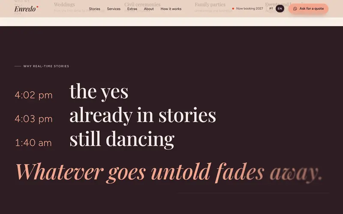
Task: Open the Extras nav item
Action: pos(132,9)
